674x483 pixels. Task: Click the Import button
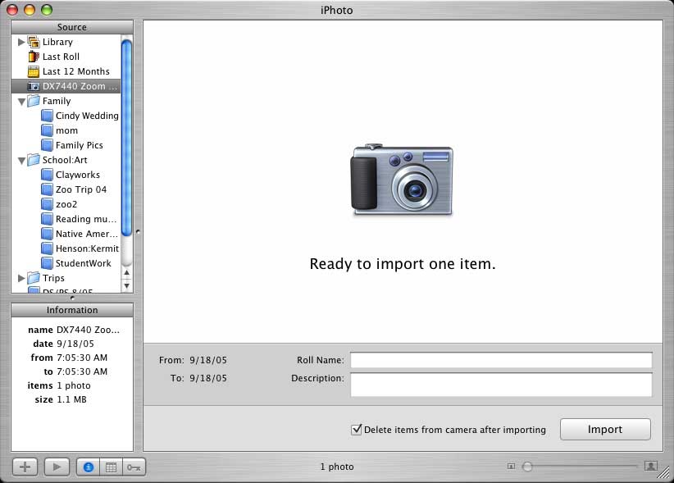click(605, 429)
